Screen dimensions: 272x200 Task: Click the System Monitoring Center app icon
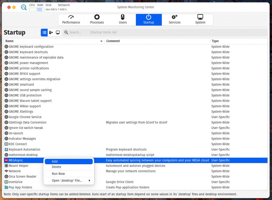(24, 7)
